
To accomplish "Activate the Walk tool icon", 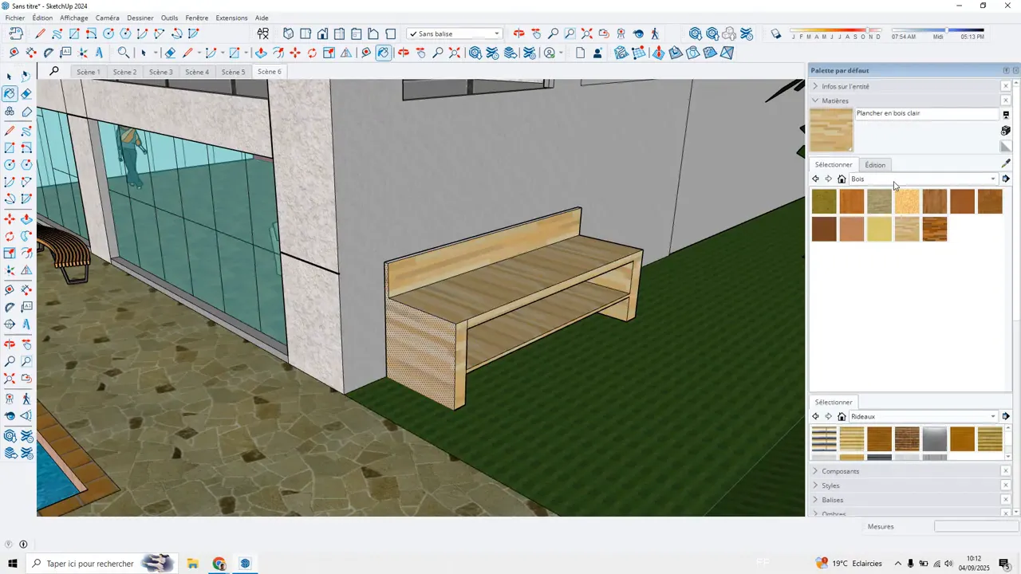I will (x=655, y=33).
